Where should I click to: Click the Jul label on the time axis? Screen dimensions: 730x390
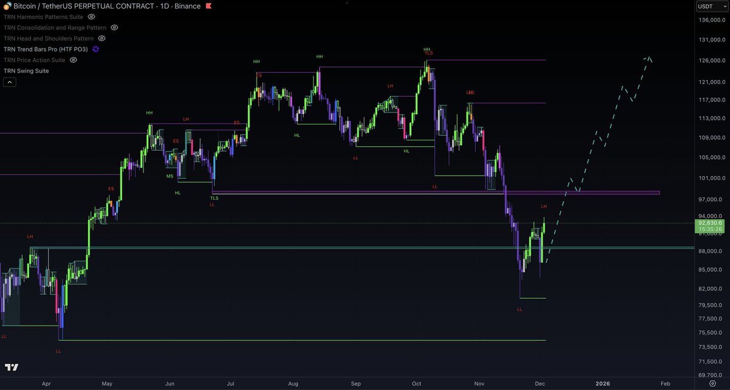pyautogui.click(x=231, y=384)
